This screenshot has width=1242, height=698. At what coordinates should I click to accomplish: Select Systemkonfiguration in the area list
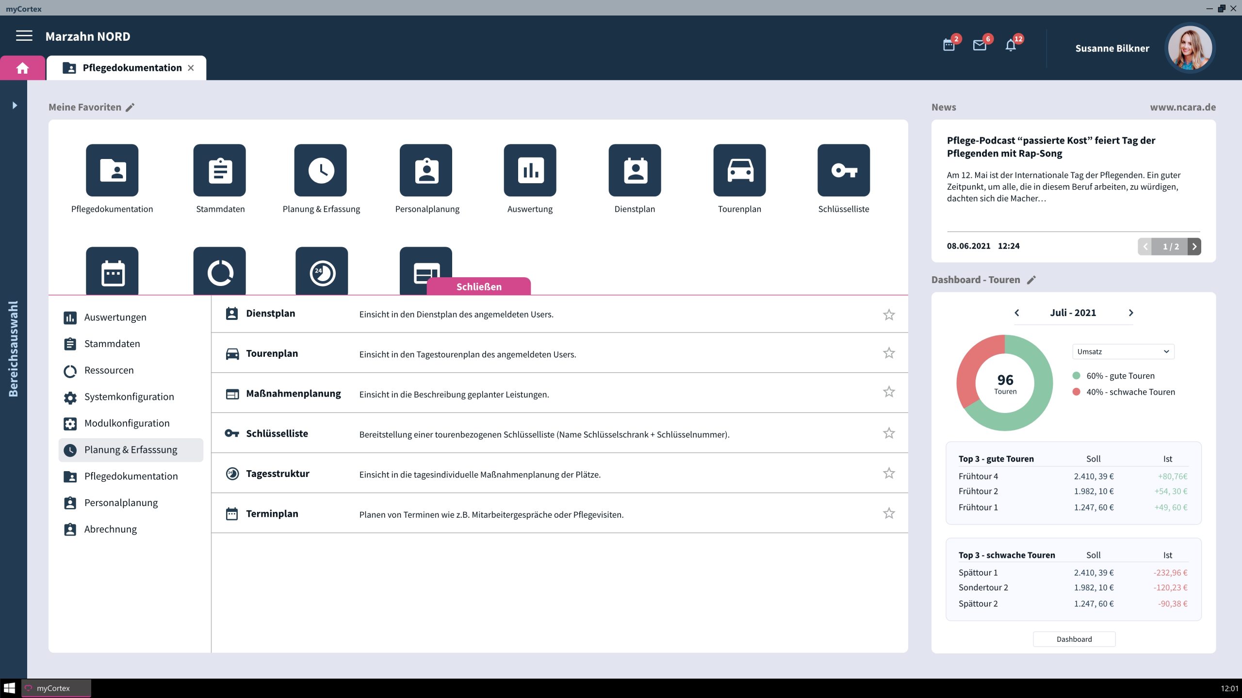pyautogui.click(x=131, y=397)
